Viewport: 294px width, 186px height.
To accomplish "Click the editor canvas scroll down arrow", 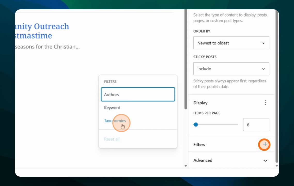I will [x=186, y=166].
